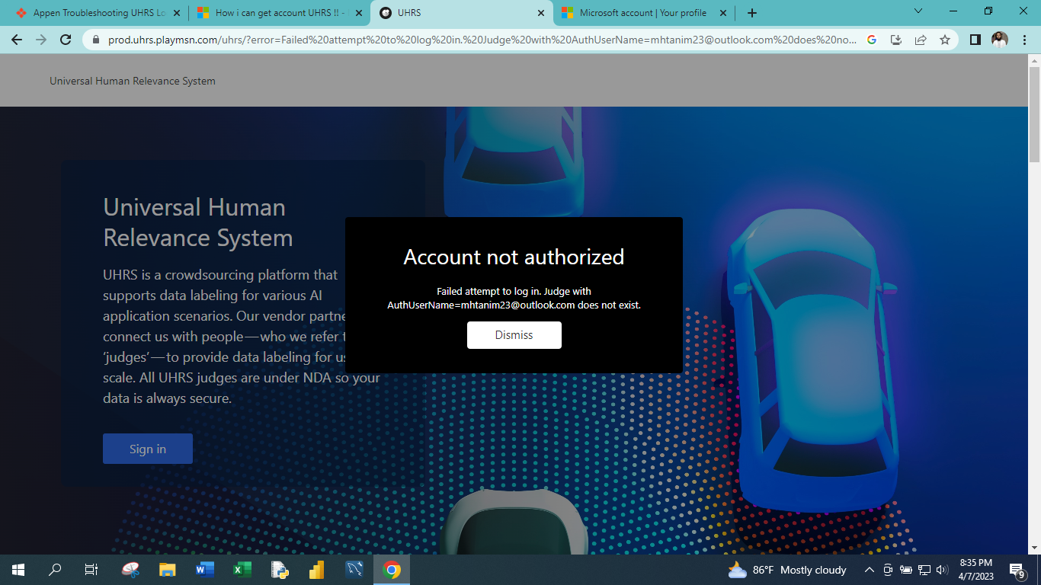Bookmark this page with star icon
1041x585 pixels.
945,40
